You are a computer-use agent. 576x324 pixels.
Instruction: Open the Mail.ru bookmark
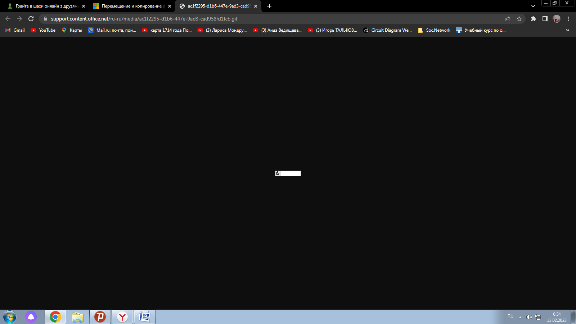(x=112, y=30)
